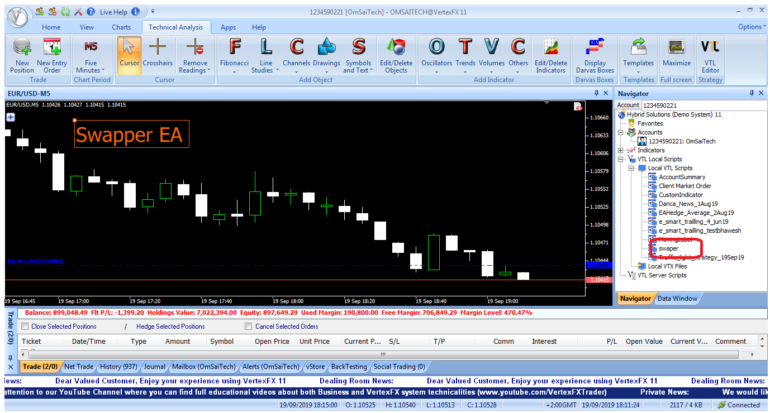770x413 pixels.
Task: Open Line Studies tools
Action: point(266,56)
